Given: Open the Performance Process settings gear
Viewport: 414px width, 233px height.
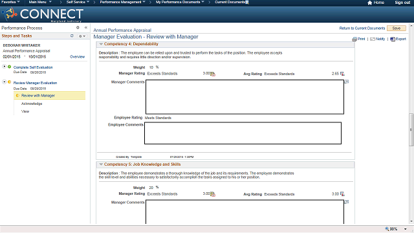Looking at the screenshot, I should 78,27.
